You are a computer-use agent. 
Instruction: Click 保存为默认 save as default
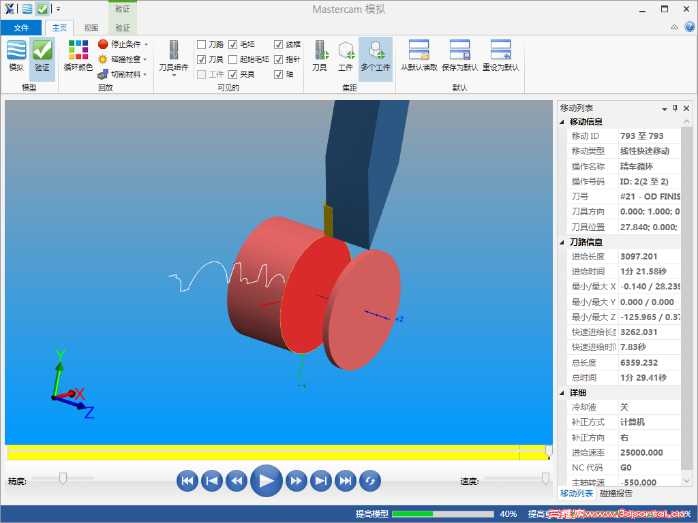click(459, 56)
